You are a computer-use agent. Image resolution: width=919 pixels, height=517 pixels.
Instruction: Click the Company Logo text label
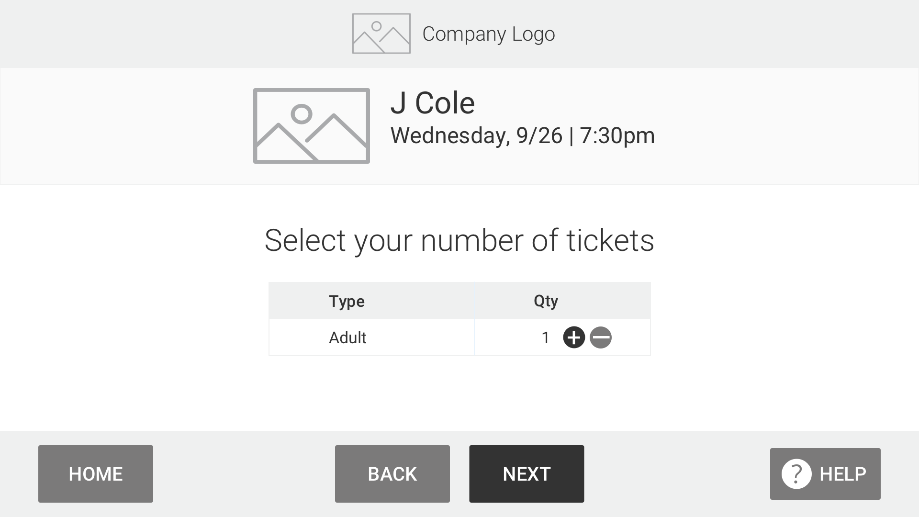(489, 34)
